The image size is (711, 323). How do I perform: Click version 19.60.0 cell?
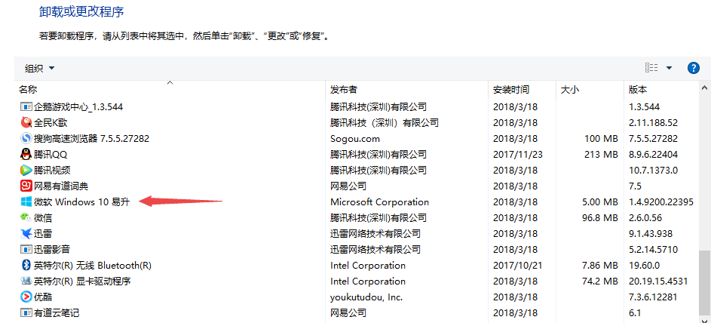[x=645, y=266]
